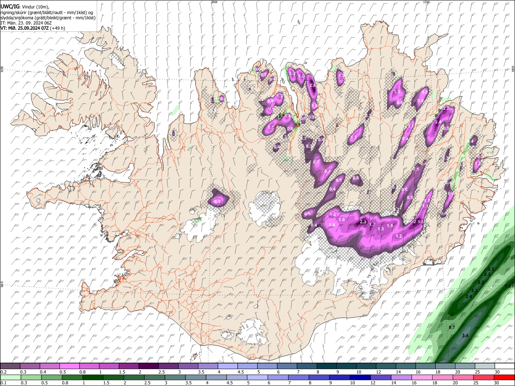Click lower legend swatch between 4 and 4.5
The width and height of the screenshot is (515, 386).
click(x=216, y=377)
